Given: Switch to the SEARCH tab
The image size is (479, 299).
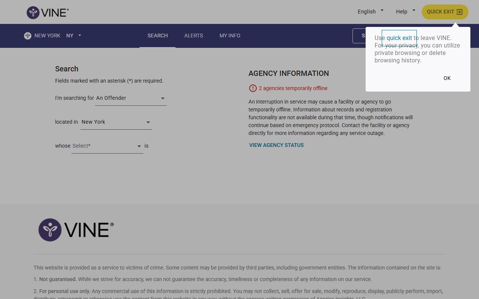Looking at the screenshot, I should pyautogui.click(x=158, y=36).
